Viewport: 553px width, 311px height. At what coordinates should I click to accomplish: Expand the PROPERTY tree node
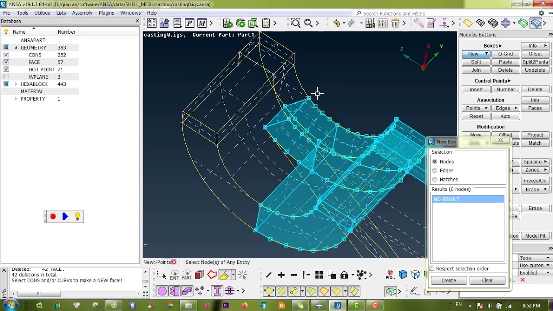point(16,99)
